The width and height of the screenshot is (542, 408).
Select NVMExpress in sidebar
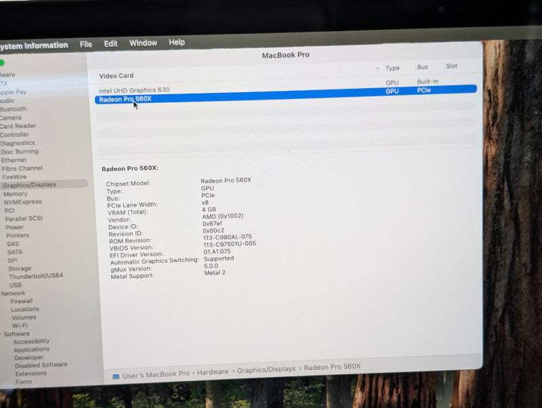tap(23, 202)
